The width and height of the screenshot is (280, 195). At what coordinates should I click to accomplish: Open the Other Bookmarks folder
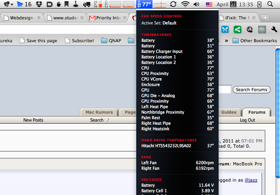point(255,41)
